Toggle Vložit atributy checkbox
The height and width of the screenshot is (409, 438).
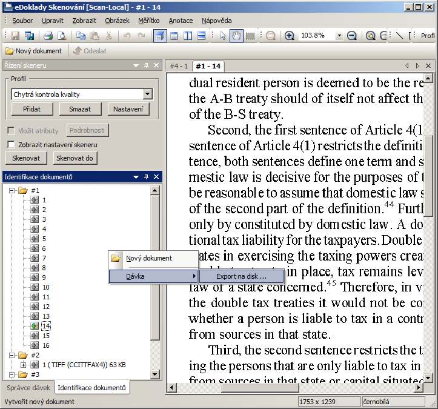pos(11,130)
